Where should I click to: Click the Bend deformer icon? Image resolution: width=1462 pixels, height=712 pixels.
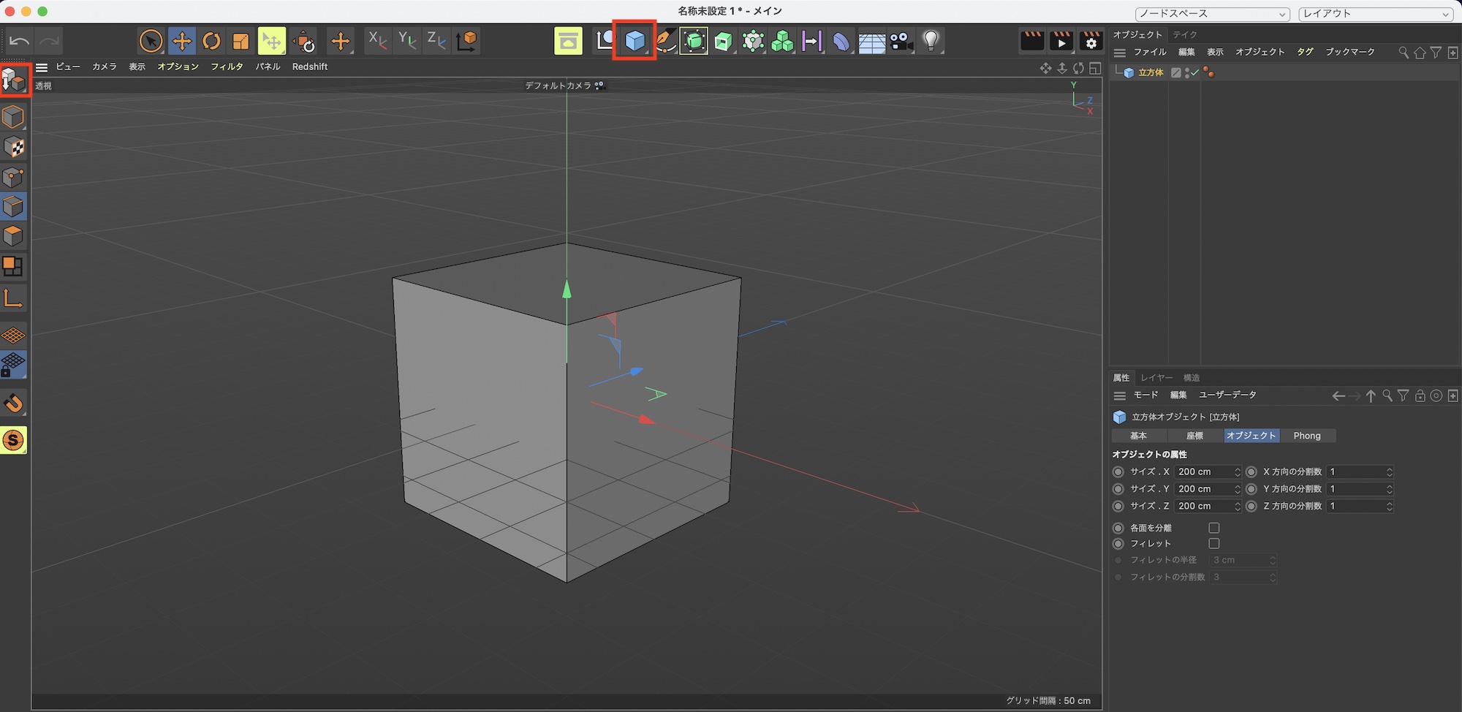[x=841, y=41]
